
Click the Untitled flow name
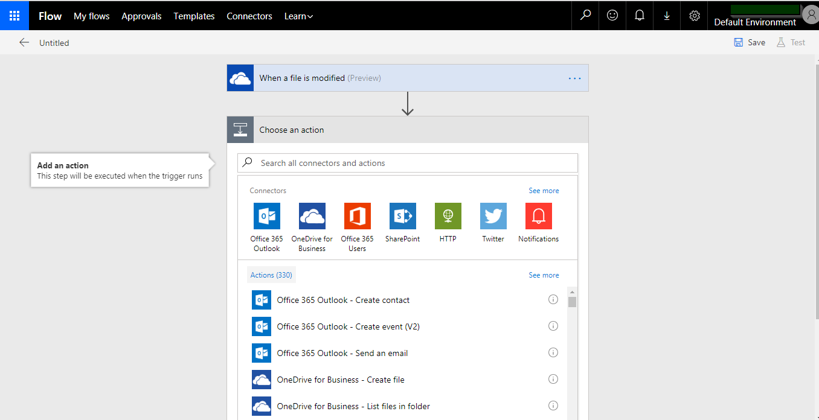click(x=54, y=43)
